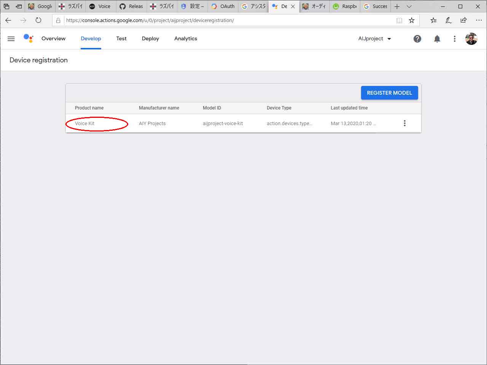Click the Device registration page heading

pyautogui.click(x=38, y=60)
